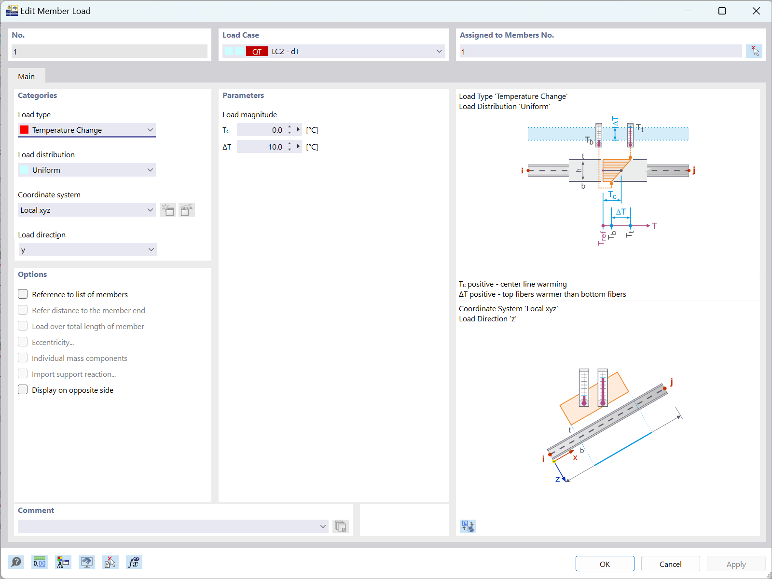Viewport: 772px width, 579px height.
Task: Toggle the preview view swap icon
Action: [x=468, y=526]
